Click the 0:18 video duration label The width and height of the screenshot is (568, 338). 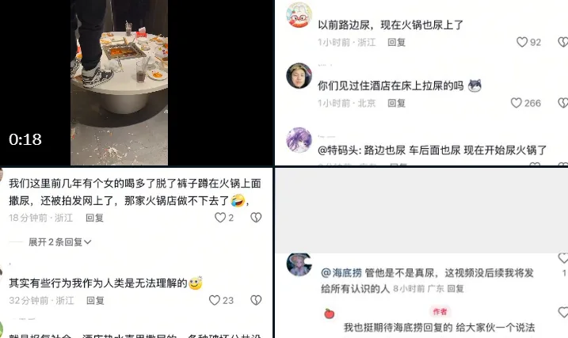point(25,139)
